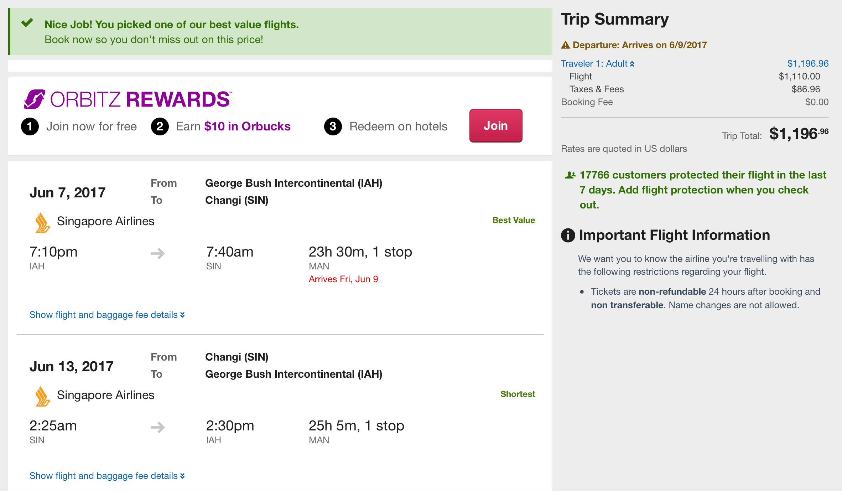
Task: Expand flight and baggage details for Jun 13
Action: 107,476
